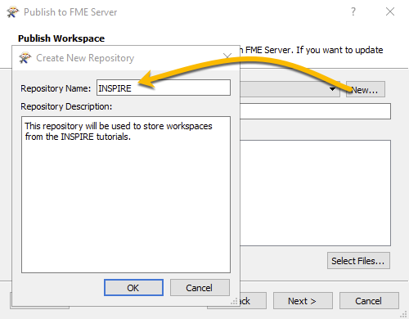409x319 pixels.
Task: Click the FME icon in Create New Repository title
Action: click(25, 58)
